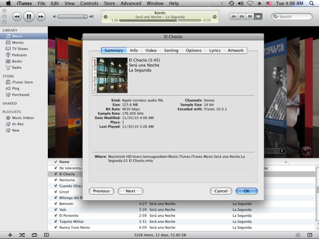
Task: Open Spotlight search in menu bar
Action: point(312,3)
